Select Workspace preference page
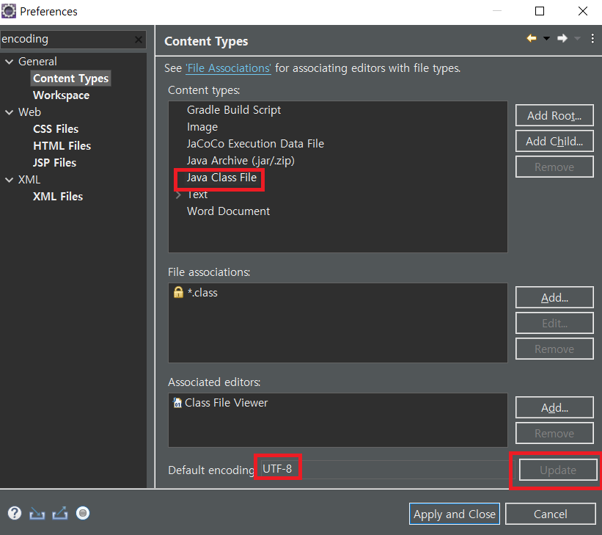This screenshot has height=535, width=602. 61,95
